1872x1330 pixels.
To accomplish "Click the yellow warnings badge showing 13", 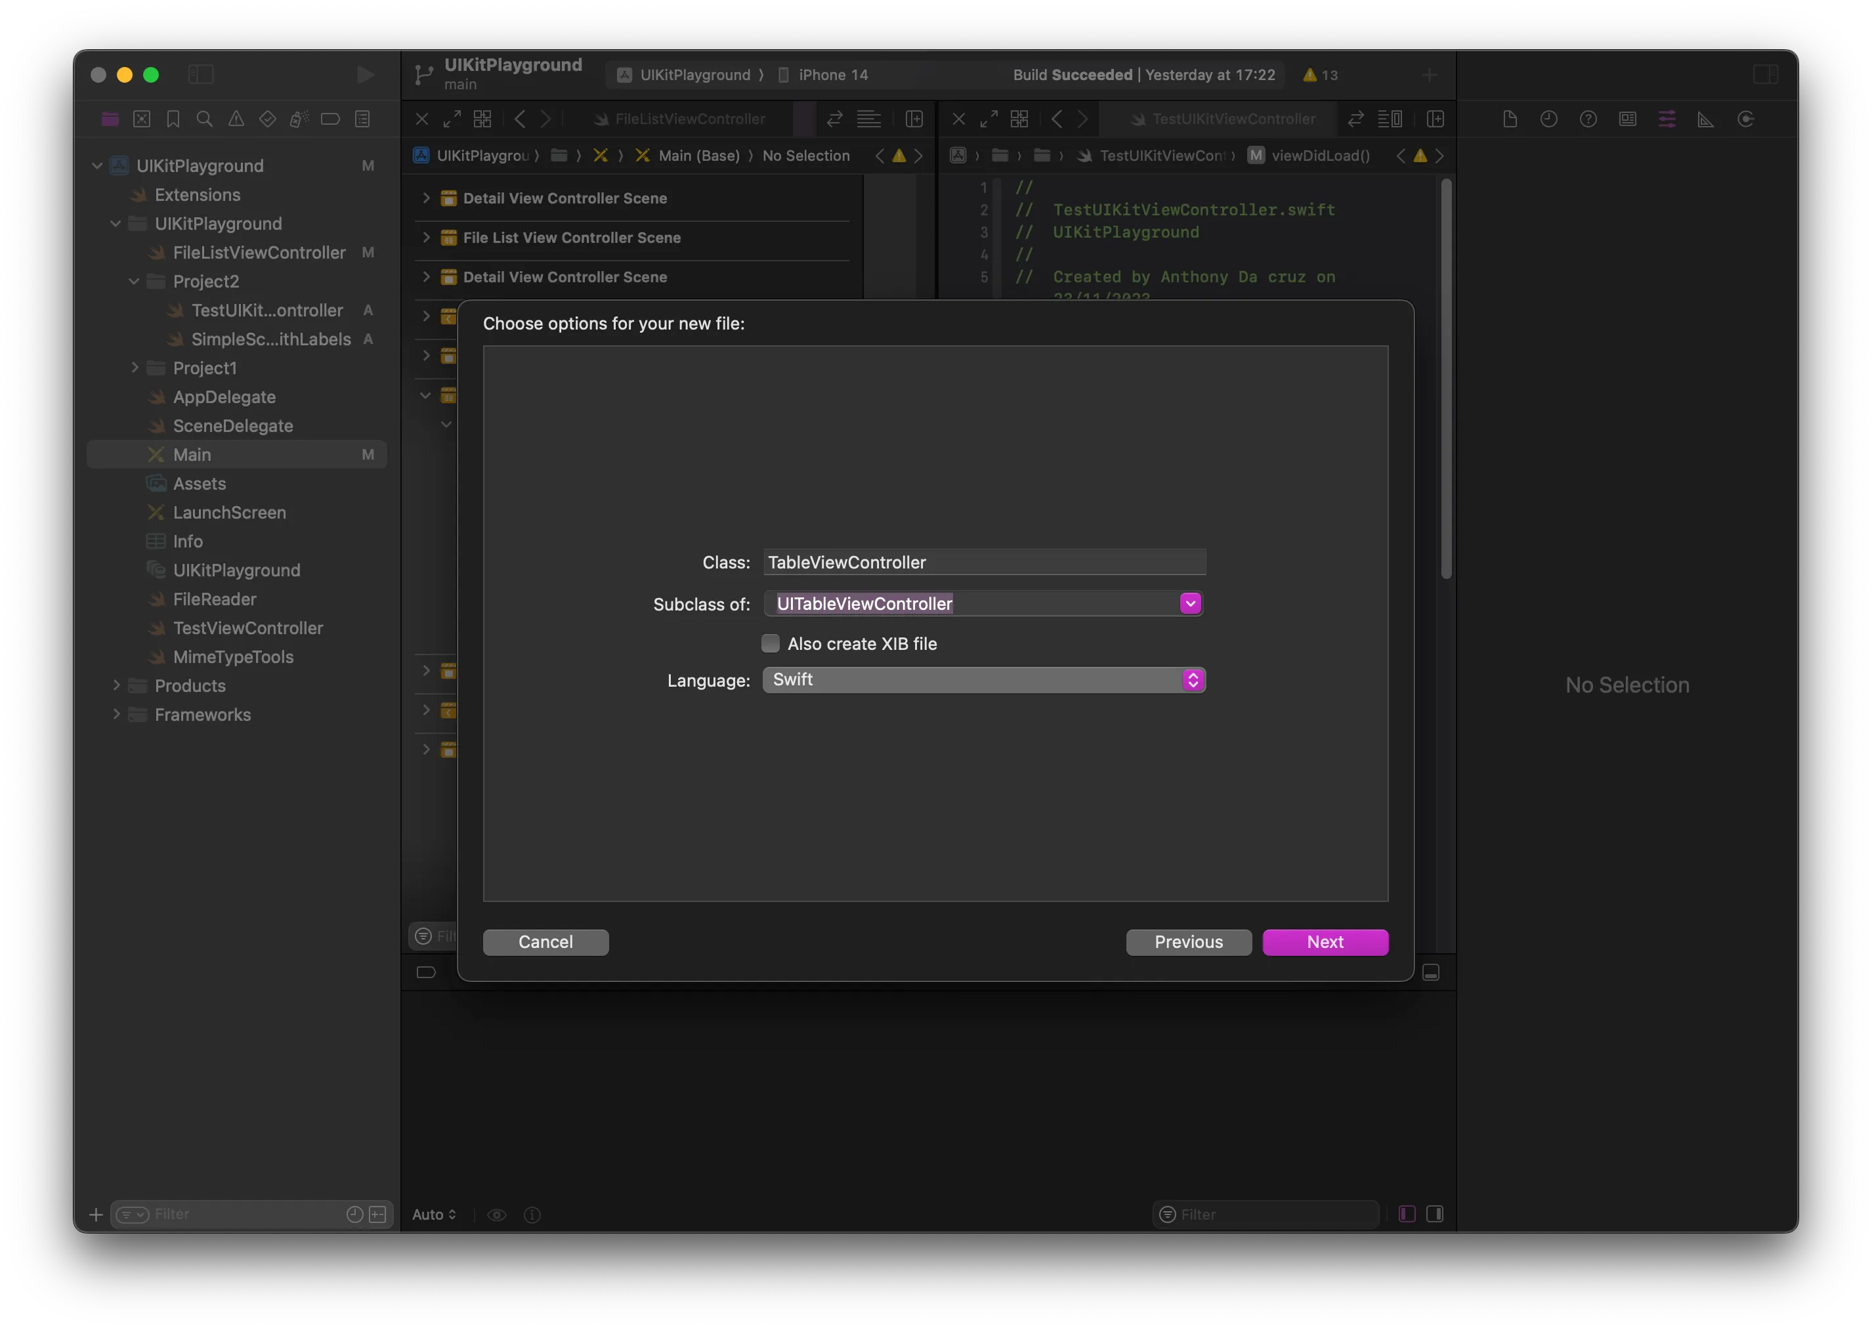I will 1320,75.
